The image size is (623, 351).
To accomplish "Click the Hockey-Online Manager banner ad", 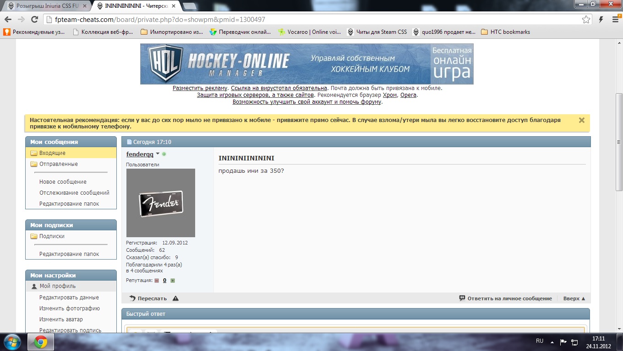I will 306,64.
